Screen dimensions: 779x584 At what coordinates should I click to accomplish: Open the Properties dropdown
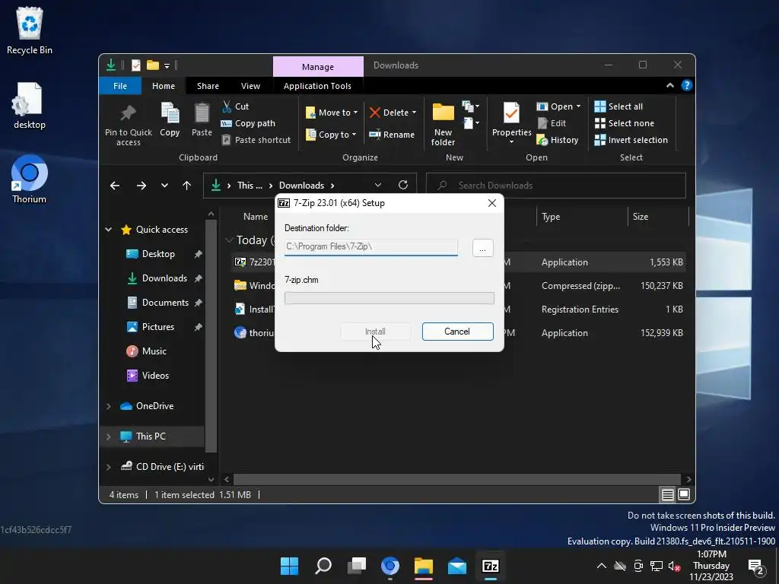tap(511, 142)
